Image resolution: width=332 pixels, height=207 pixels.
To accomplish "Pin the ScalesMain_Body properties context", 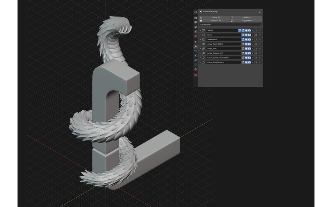I will coord(260,11).
